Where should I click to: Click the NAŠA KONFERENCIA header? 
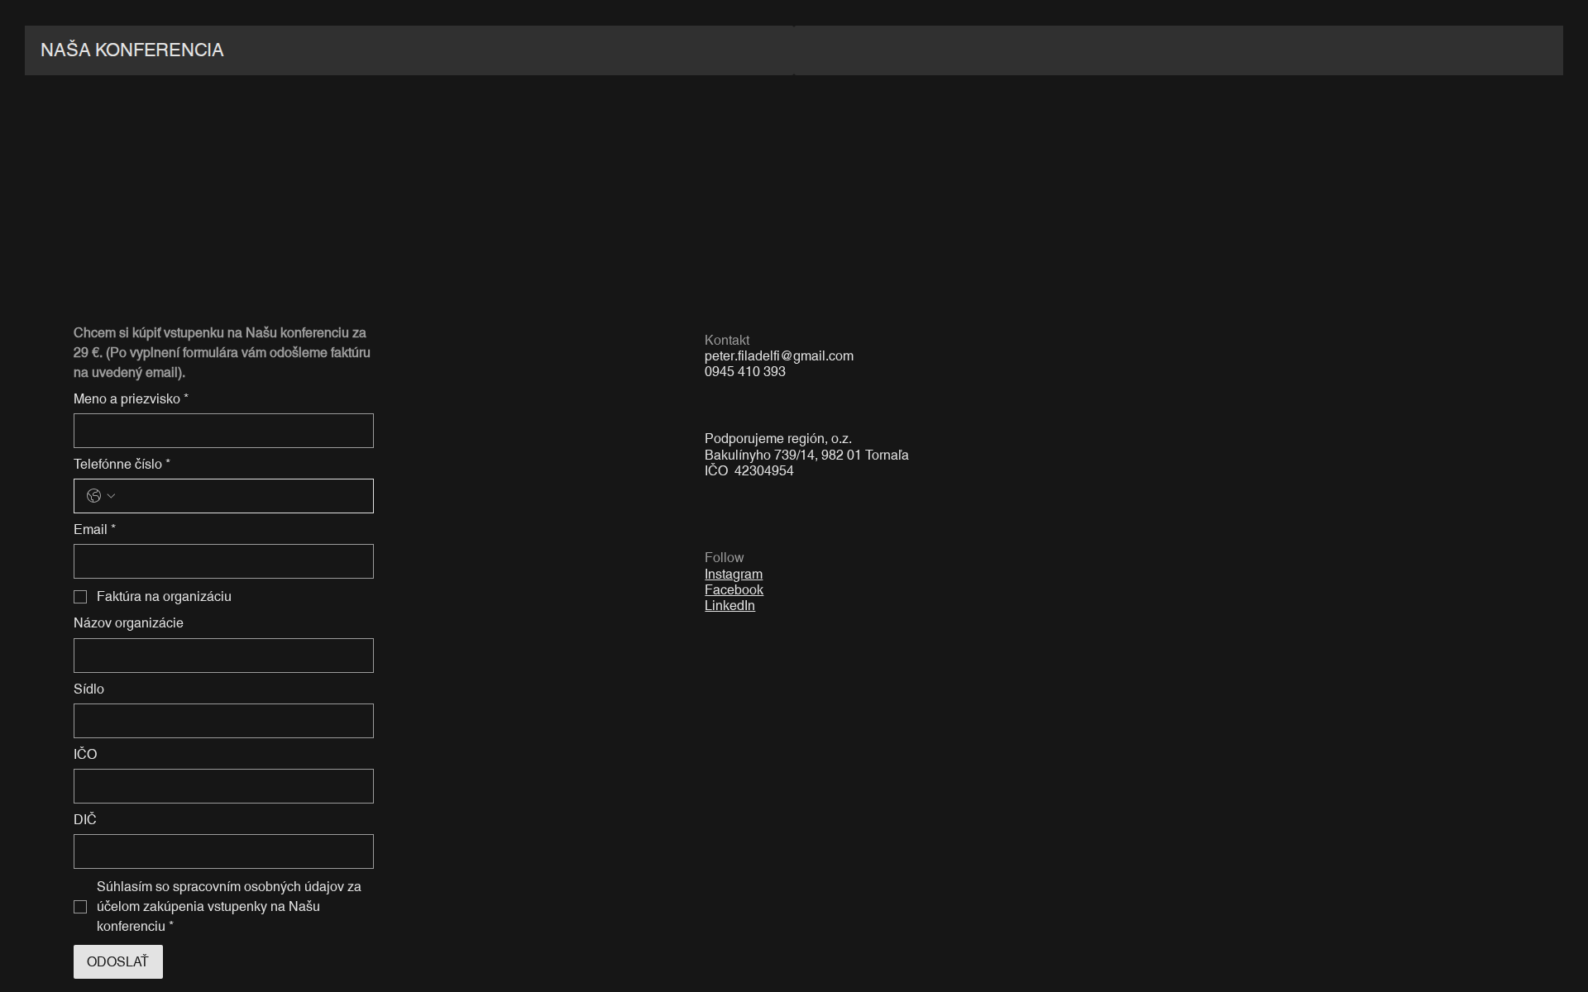(133, 49)
